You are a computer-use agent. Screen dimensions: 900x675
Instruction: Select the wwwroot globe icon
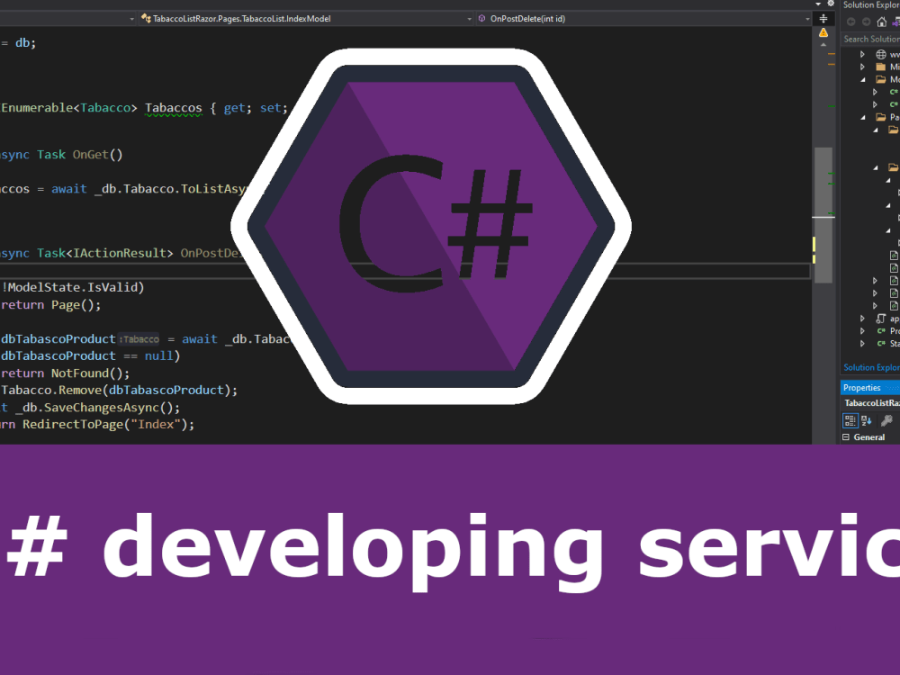(x=880, y=55)
